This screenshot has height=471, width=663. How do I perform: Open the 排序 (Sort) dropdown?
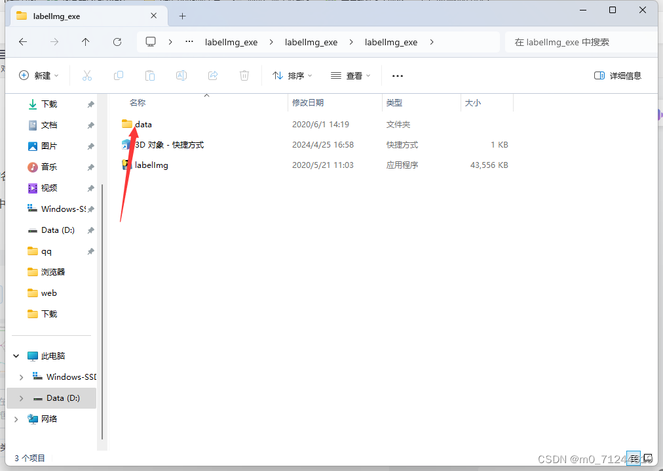click(x=292, y=76)
